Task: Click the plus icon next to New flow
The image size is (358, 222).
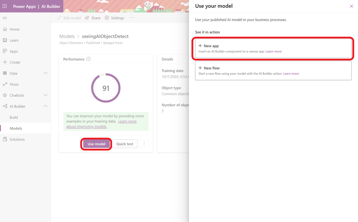Action: tap(200, 68)
